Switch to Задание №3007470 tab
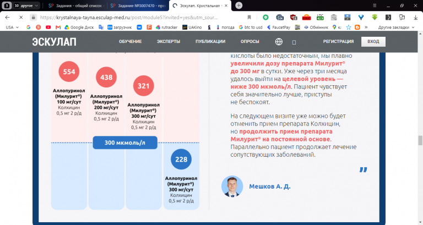 (138, 6)
